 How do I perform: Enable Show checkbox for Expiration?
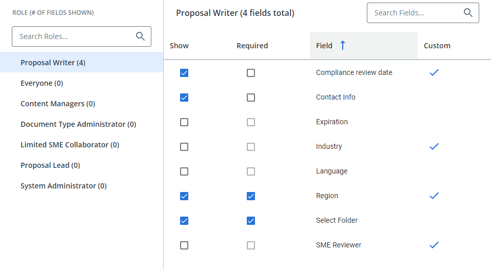click(x=184, y=122)
